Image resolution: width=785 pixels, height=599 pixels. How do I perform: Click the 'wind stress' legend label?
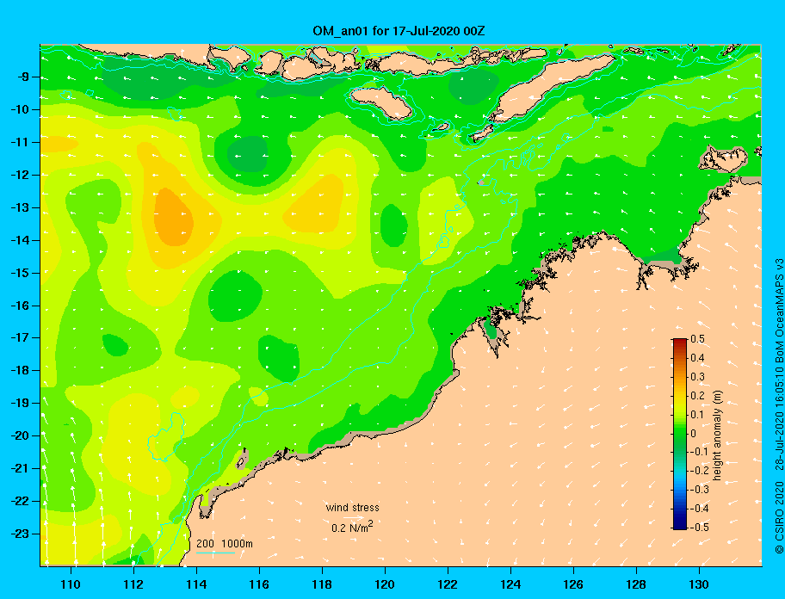coord(352,508)
